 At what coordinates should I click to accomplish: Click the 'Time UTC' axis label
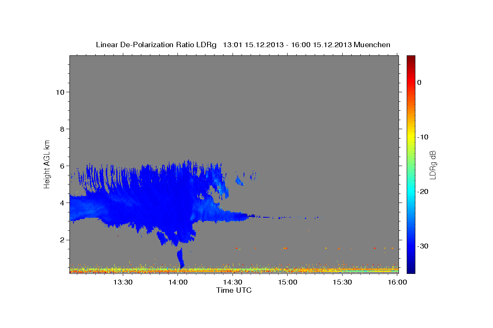234,290
